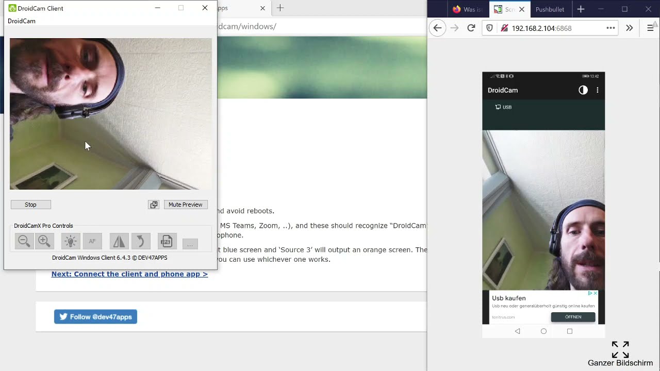
Task: Select the USB indicator in phone app
Action: [x=503, y=107]
